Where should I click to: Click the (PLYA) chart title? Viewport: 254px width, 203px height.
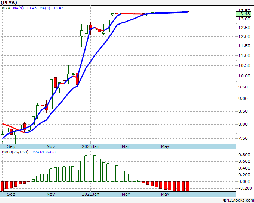[9, 3]
